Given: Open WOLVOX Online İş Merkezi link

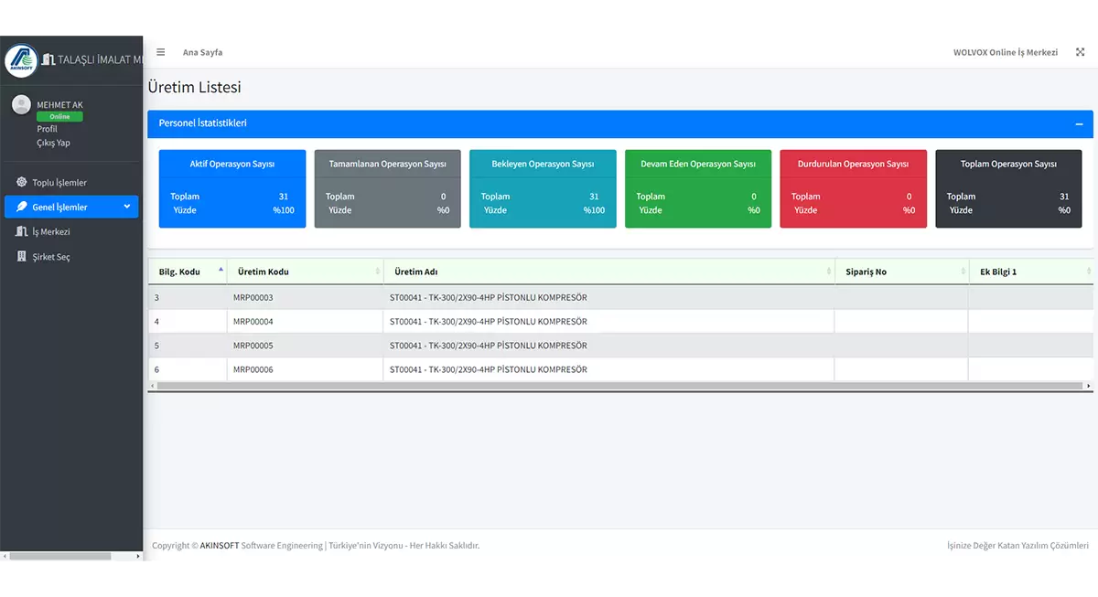Looking at the screenshot, I should (1005, 52).
